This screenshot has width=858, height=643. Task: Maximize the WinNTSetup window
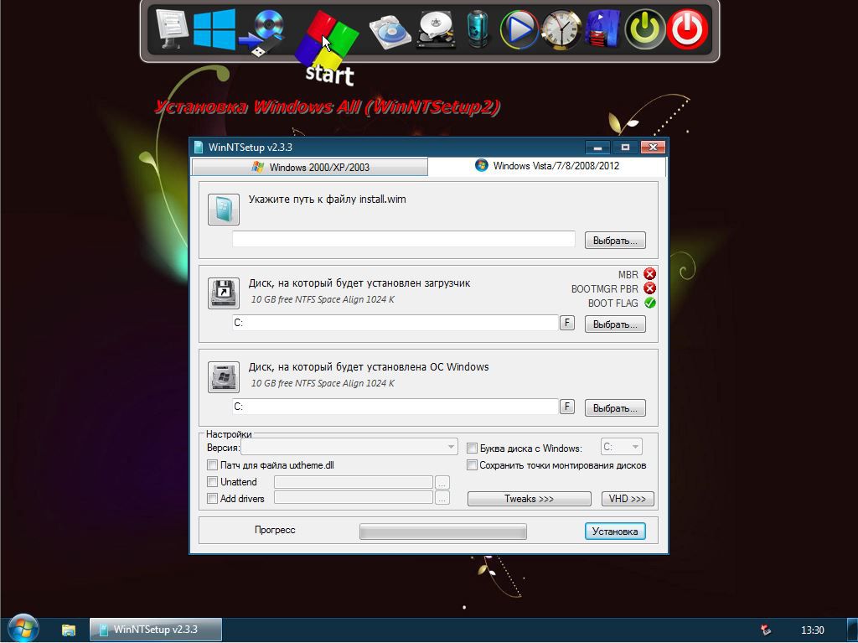[625, 148]
